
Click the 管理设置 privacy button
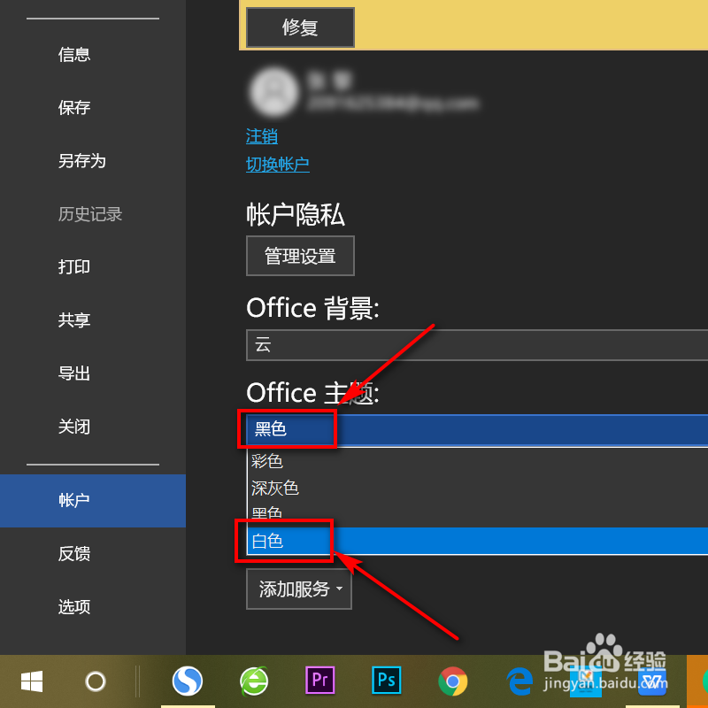[x=300, y=256]
